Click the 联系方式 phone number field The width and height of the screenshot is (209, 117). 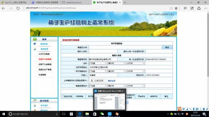tap(159, 75)
